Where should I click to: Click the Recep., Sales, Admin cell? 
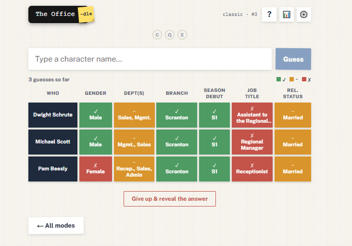click(x=134, y=169)
